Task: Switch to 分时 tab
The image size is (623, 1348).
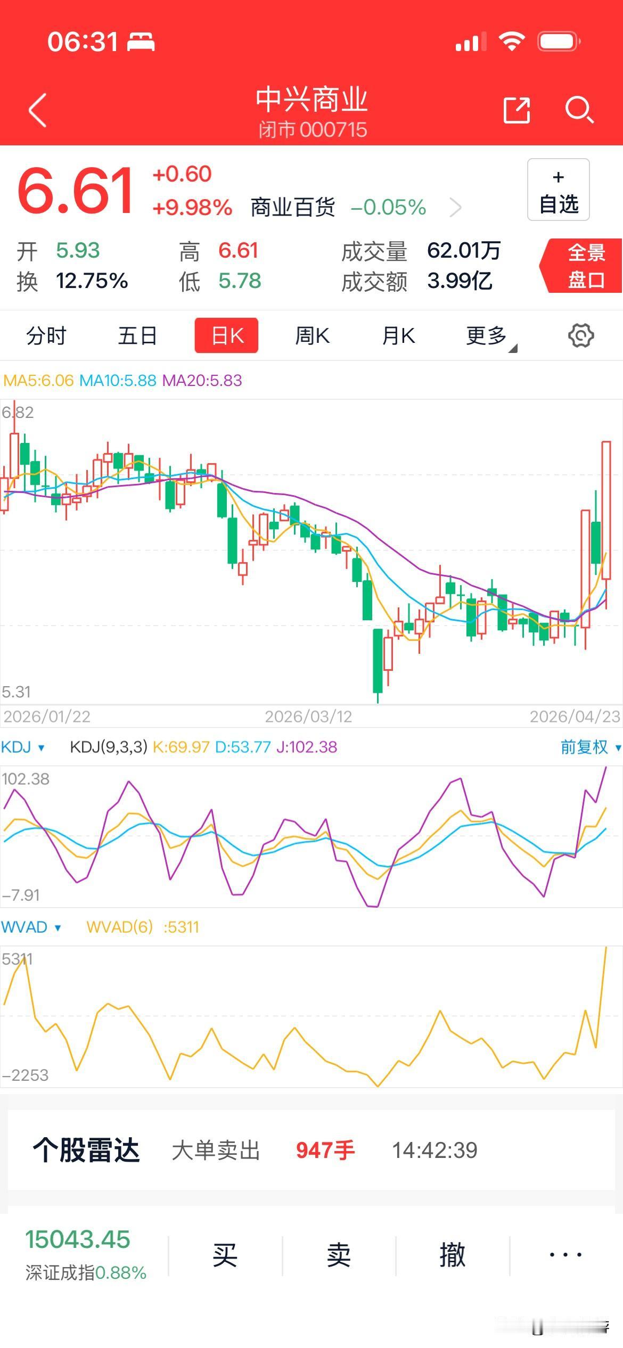Action: tap(46, 336)
